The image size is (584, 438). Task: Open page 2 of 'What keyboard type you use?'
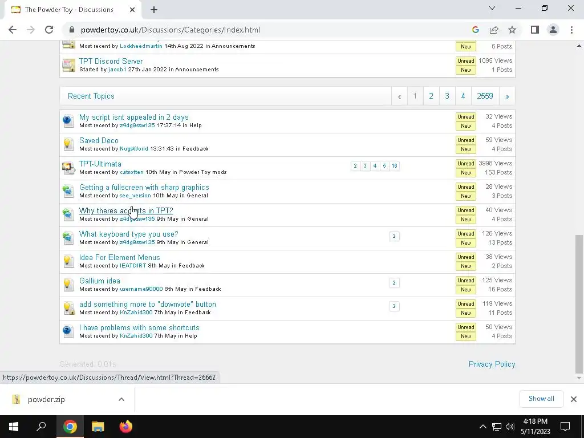coord(394,236)
